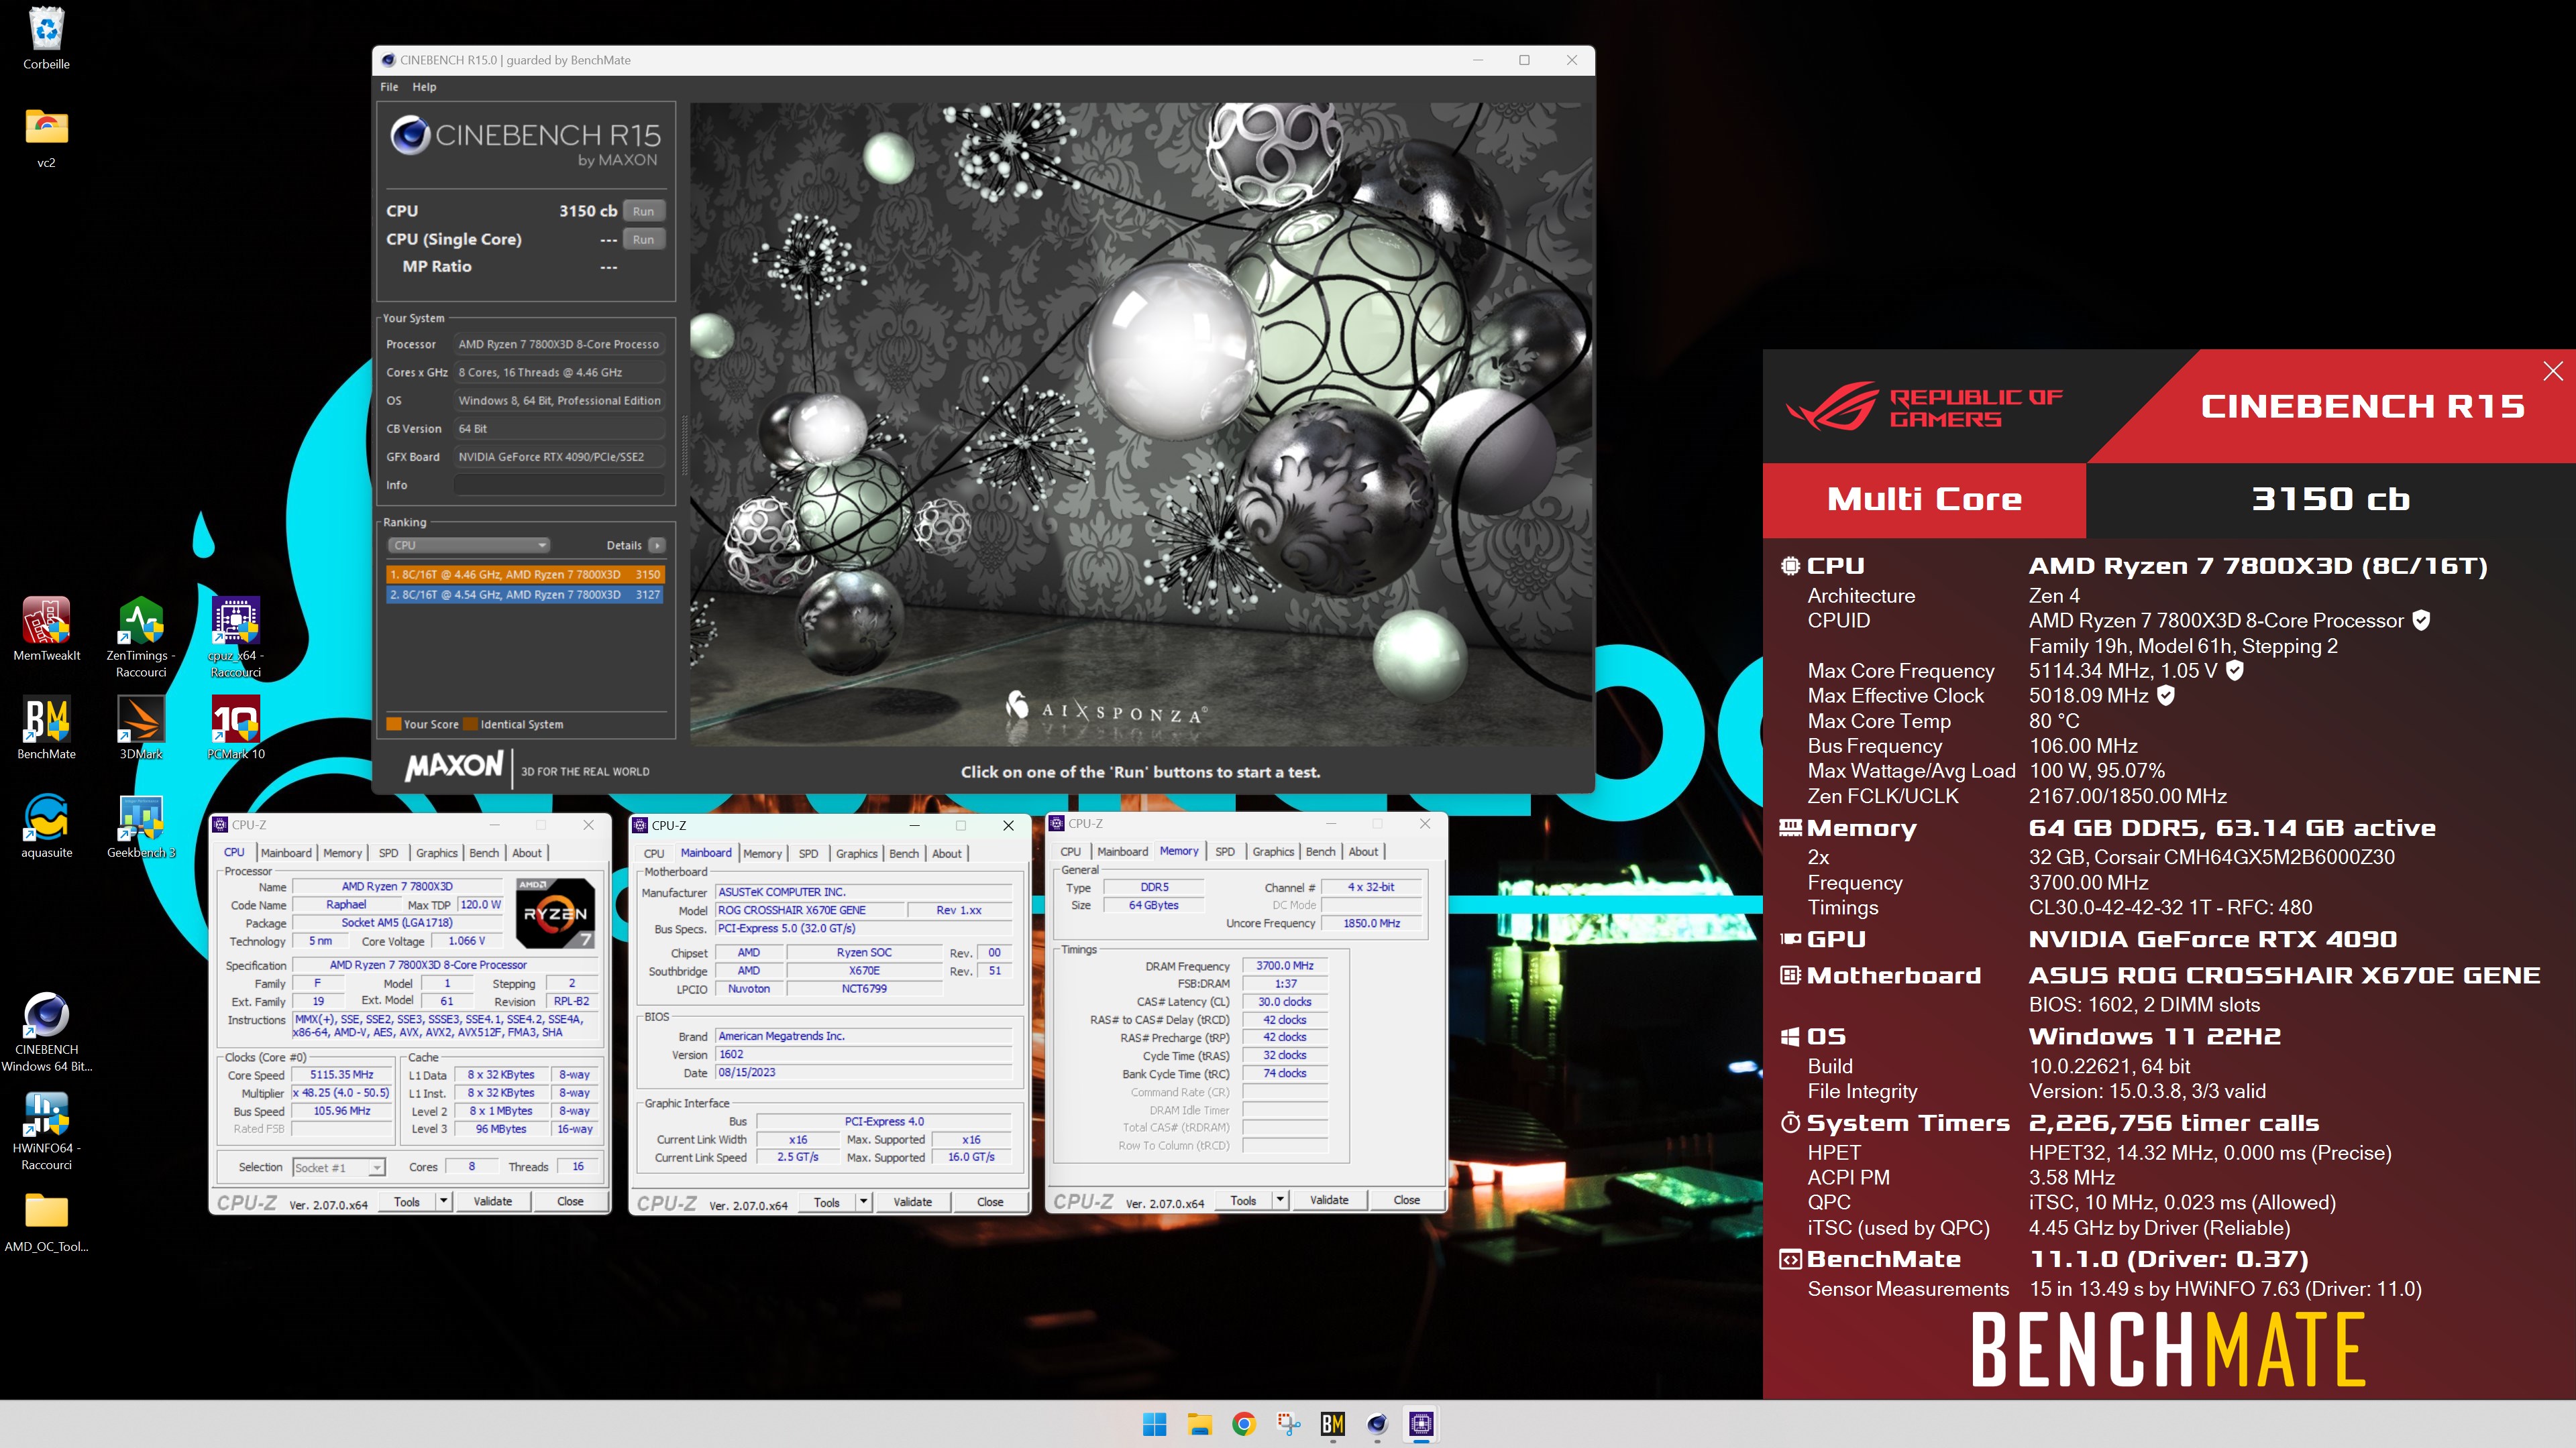Click the orange Your Score legend swatch
This screenshot has height=1448, width=2576.
pos(393,725)
